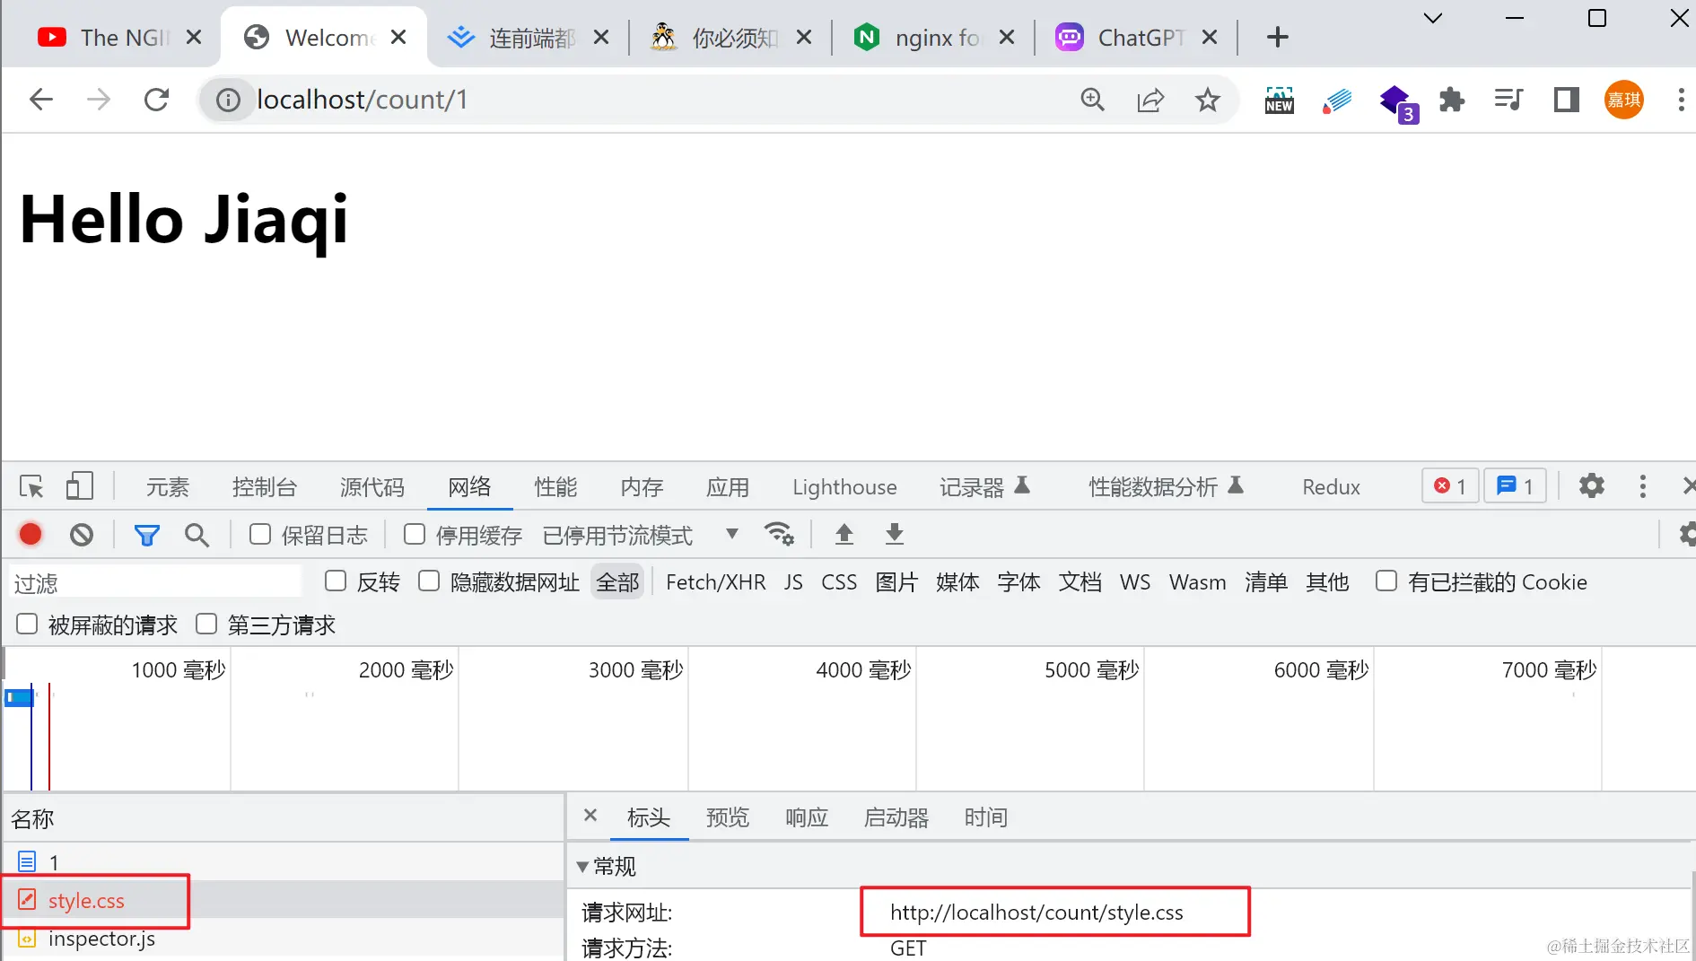Viewport: 1696px width, 961px height.
Task: Activate the inspect element picker
Action: [31, 486]
